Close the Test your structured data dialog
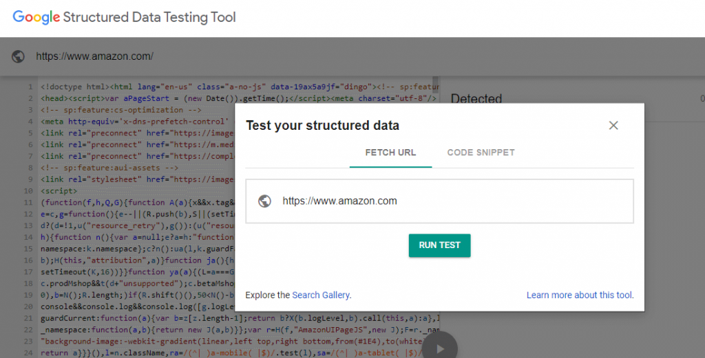 (613, 126)
